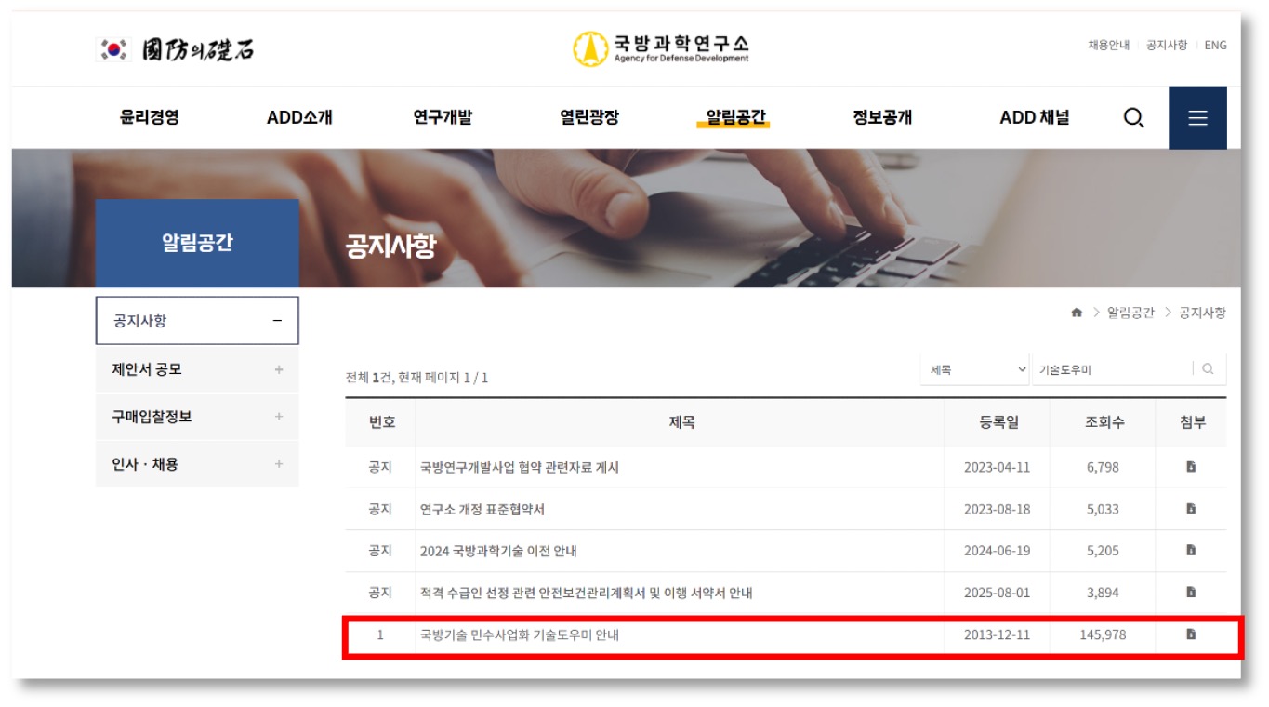Click the 조회수 column header
The width and height of the screenshot is (1269, 707).
point(1104,422)
